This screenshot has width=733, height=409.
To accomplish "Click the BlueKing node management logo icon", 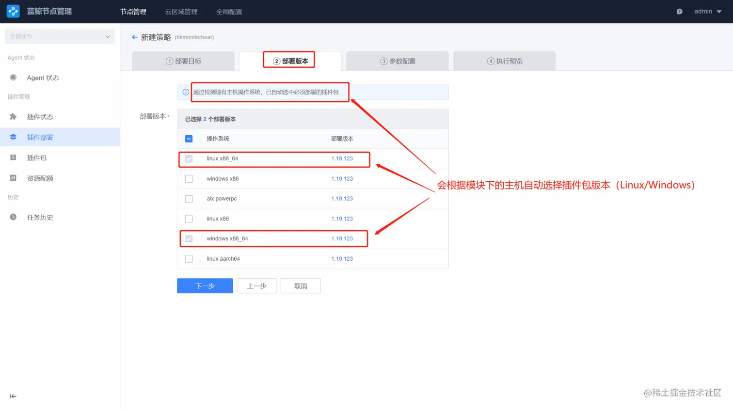I will (13, 11).
